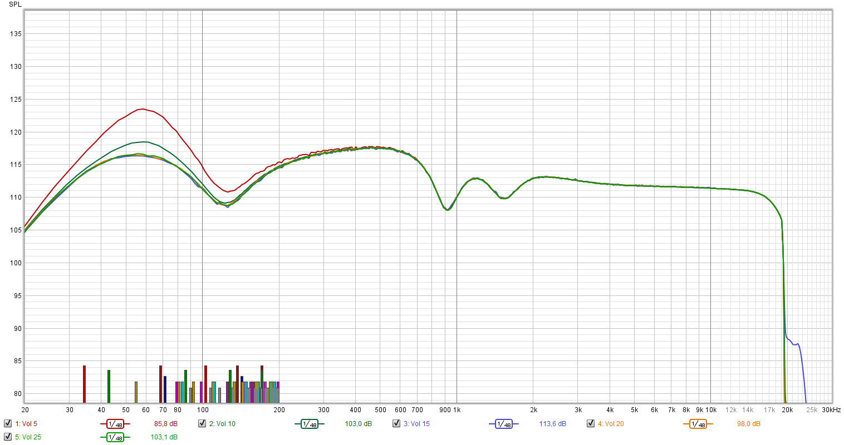Click the 30kHz frequency axis label

831,410
